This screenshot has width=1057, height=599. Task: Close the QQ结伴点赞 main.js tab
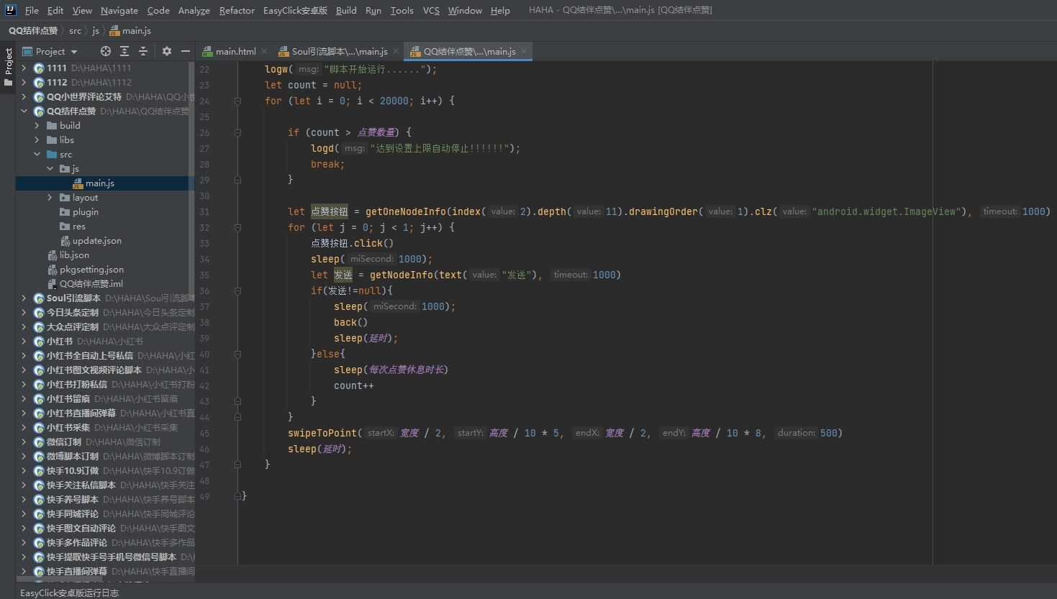tap(524, 51)
